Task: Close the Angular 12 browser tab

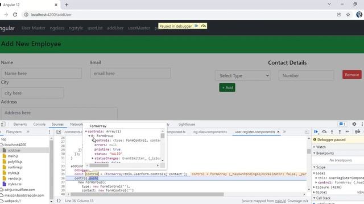Action: (56, 5)
